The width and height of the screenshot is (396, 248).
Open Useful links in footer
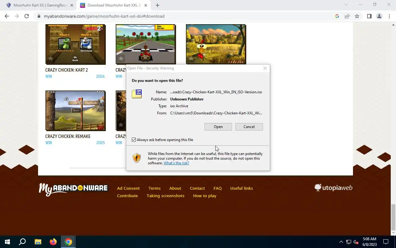242,188
